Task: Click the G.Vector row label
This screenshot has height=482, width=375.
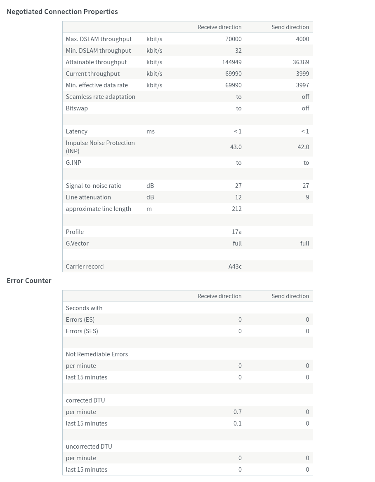Action: (x=77, y=243)
